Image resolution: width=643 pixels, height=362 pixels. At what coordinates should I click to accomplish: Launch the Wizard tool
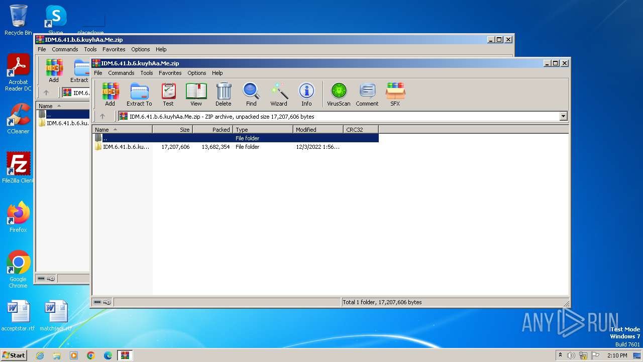pos(279,95)
